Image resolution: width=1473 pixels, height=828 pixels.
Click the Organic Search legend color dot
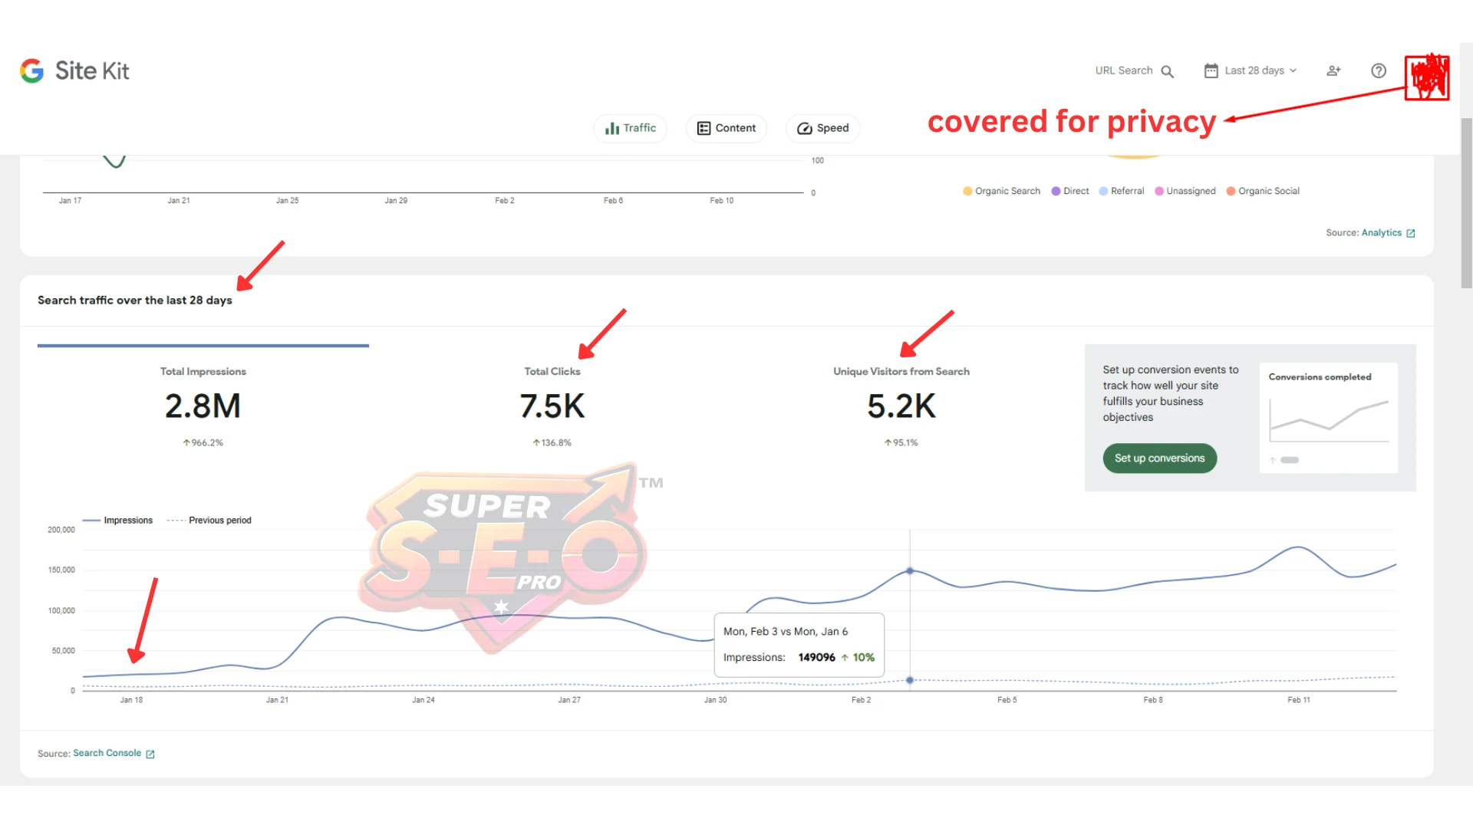click(x=967, y=192)
